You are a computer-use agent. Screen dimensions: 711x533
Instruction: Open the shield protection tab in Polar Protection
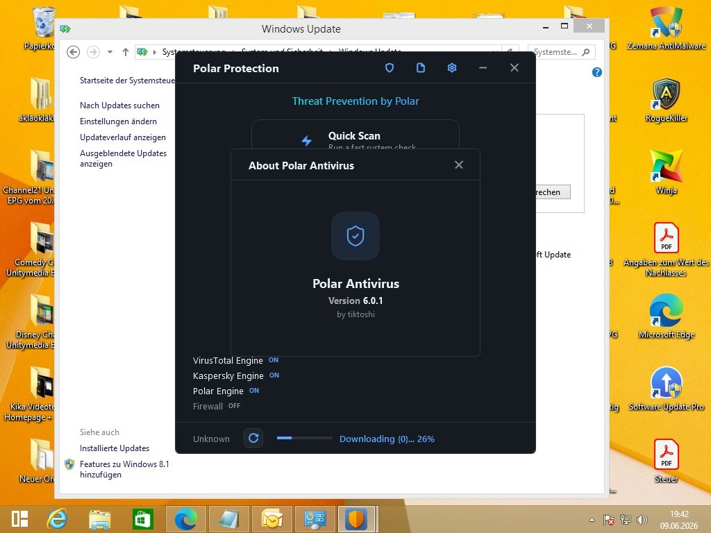coord(389,68)
